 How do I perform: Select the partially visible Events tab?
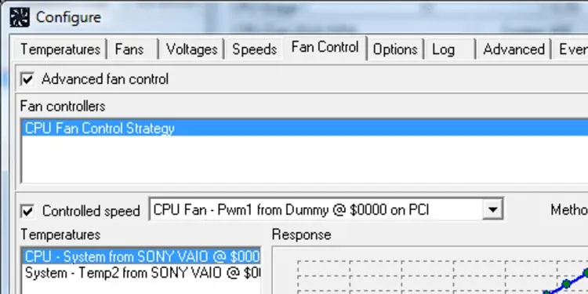571,49
